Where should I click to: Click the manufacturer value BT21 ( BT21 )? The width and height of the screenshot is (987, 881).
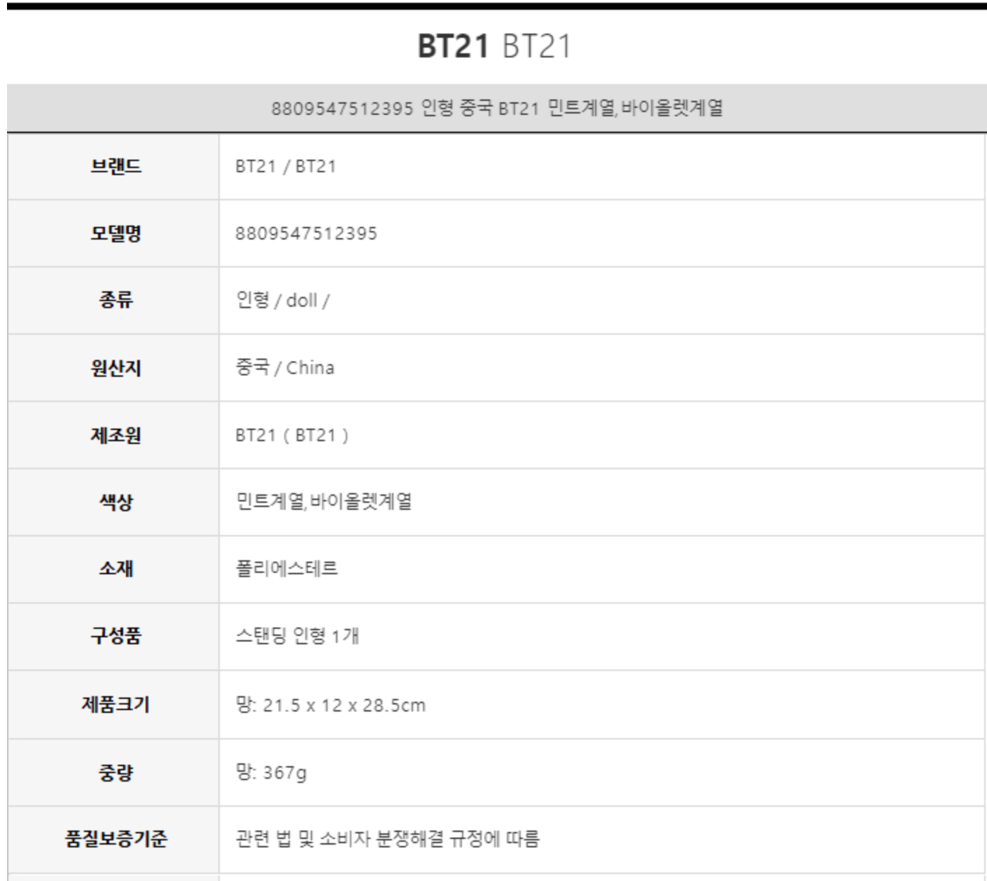click(x=292, y=435)
